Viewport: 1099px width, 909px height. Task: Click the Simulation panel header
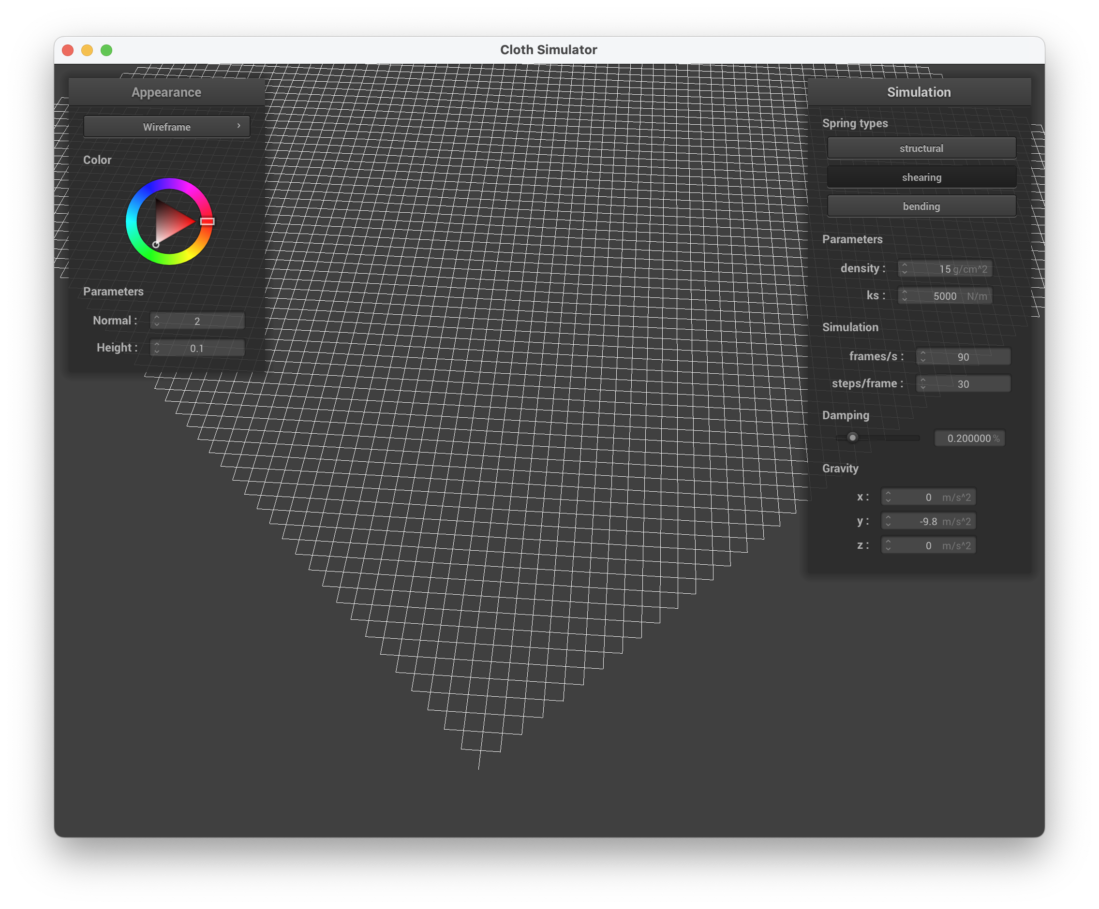click(919, 92)
